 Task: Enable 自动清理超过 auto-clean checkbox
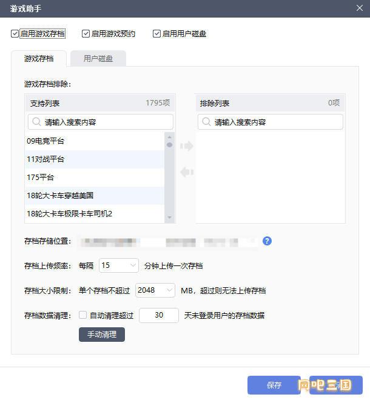coord(83,315)
